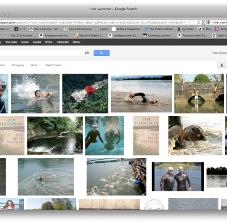Open thumbnail of person in red shorts floating
Viewport: 227px width, 223px height.
point(85,93)
